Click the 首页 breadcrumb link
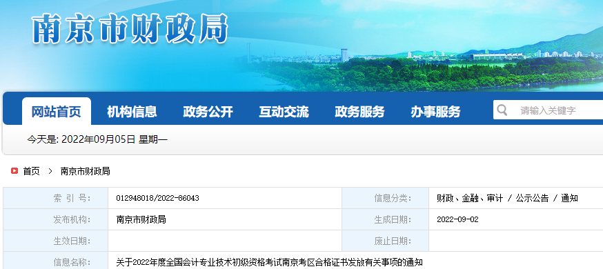 [x=31, y=171]
